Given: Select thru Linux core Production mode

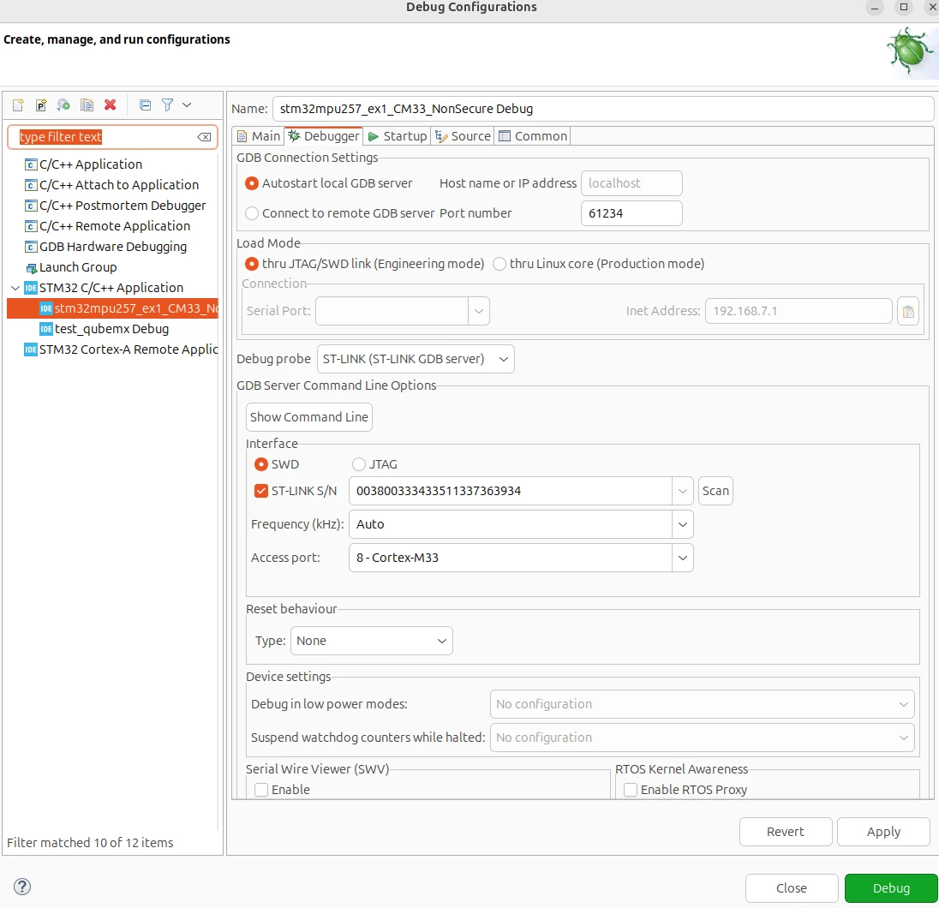Looking at the screenshot, I should coord(499,264).
